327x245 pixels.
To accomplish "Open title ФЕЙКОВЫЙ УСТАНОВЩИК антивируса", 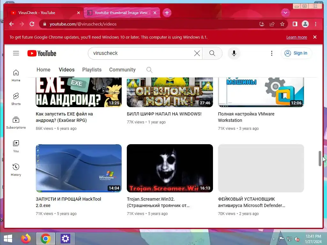I will [x=252, y=202].
